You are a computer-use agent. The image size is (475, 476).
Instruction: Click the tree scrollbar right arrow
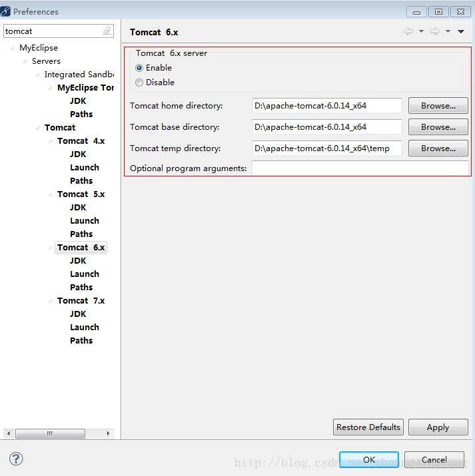[108, 433]
